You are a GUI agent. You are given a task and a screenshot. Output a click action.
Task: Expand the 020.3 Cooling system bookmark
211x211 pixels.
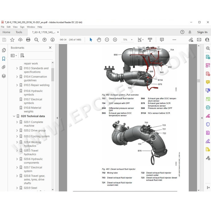click(x=17, y=136)
